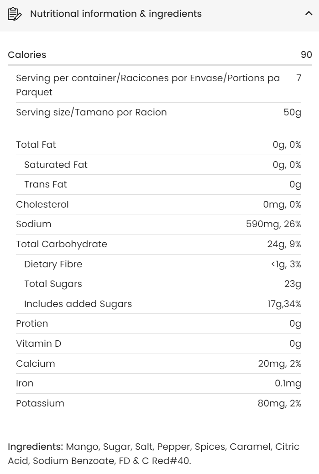
Task: Click the bold Ingredients: label
Action: [x=35, y=447]
